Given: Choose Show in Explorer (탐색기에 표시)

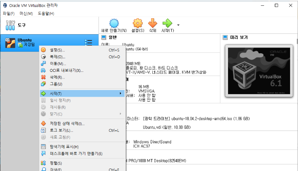Looking at the screenshot, I should point(82,147).
